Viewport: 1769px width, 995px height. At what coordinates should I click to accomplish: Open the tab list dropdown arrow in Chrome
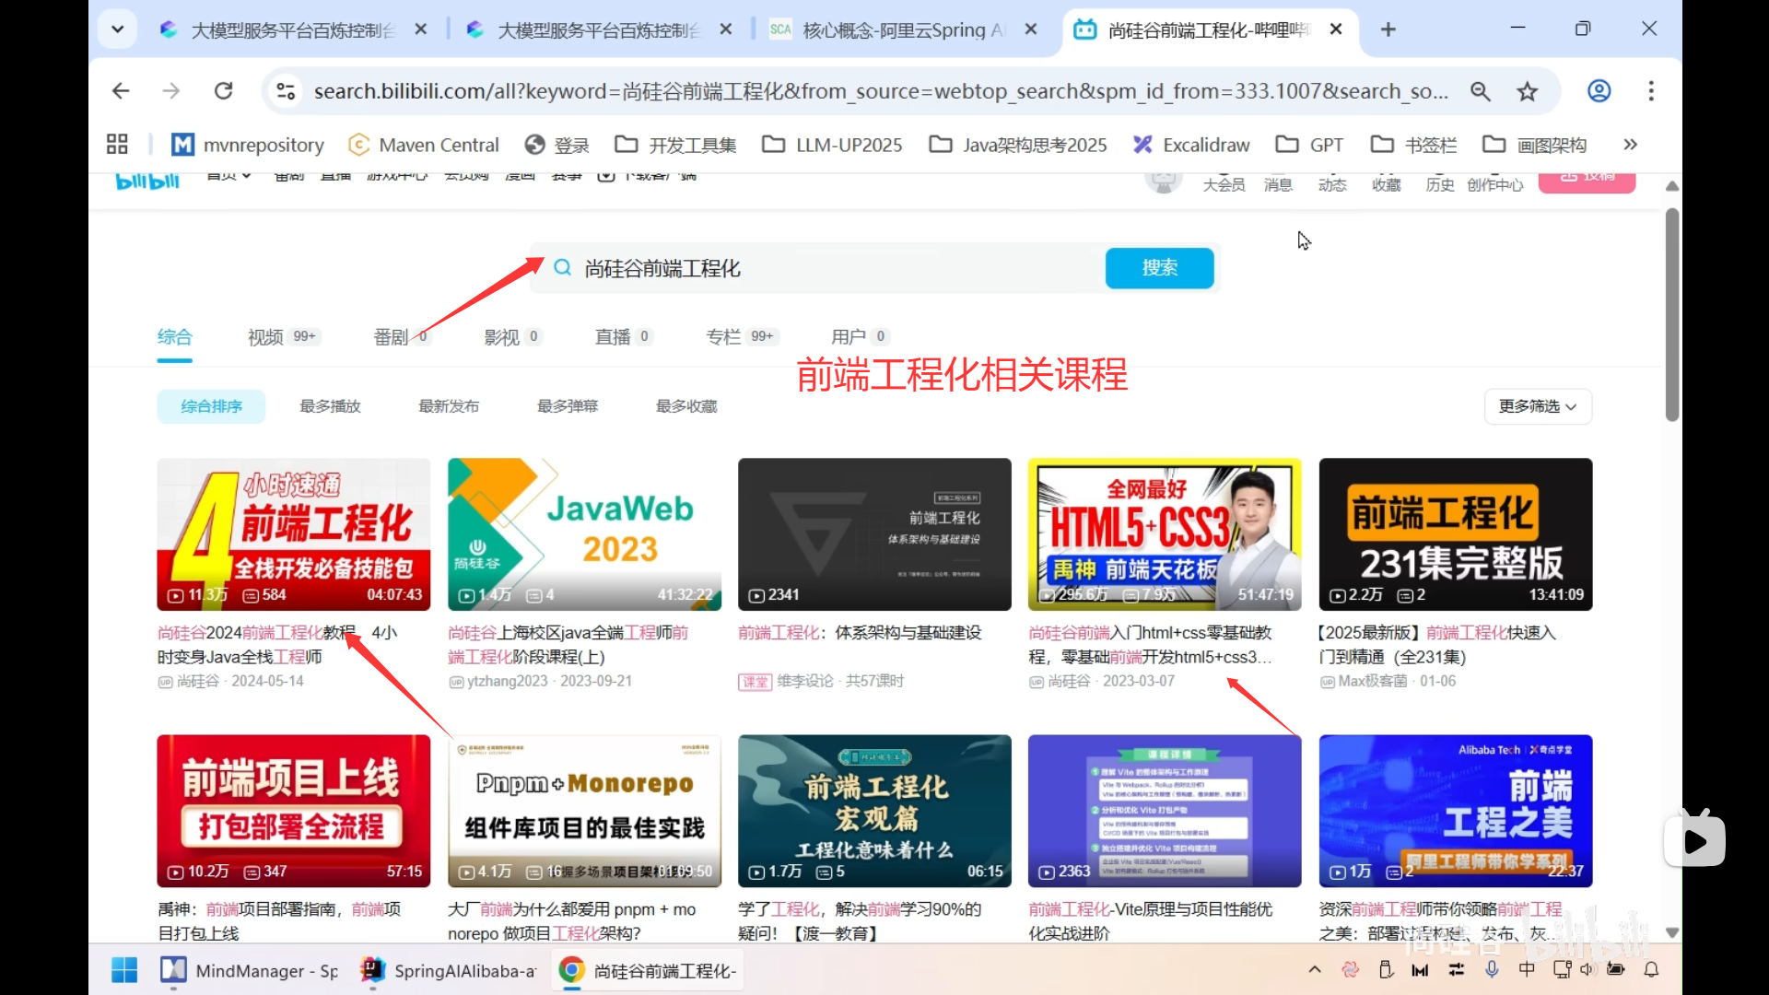(x=117, y=29)
